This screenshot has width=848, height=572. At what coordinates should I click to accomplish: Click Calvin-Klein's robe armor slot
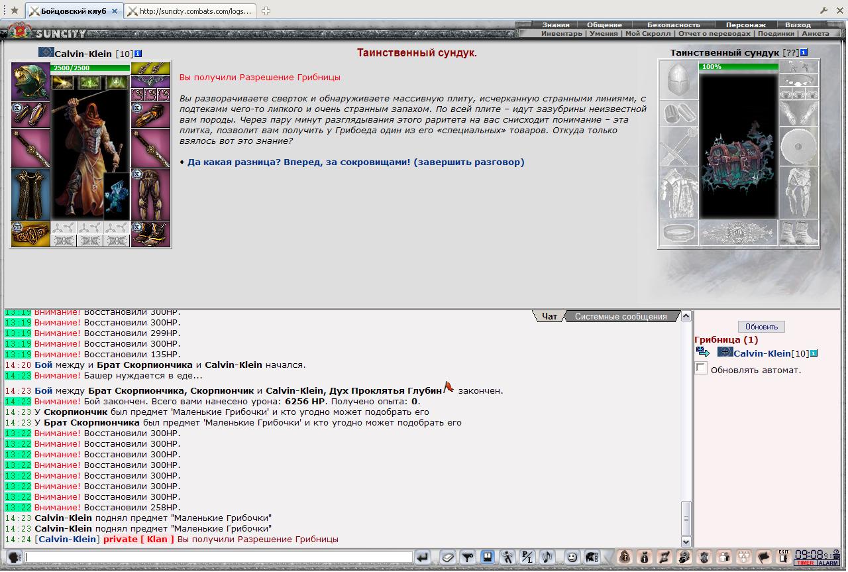coord(30,195)
